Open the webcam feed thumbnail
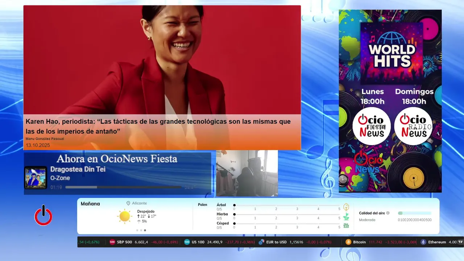Screen dimensions: 464x261 click(x=247, y=173)
